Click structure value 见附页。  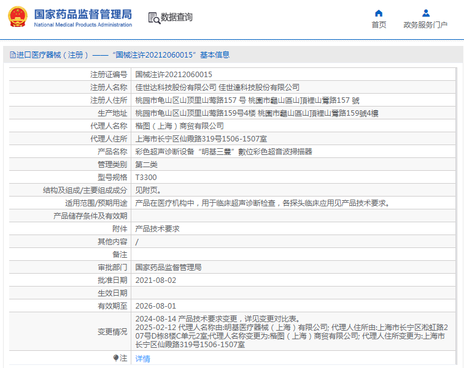[149, 190]
